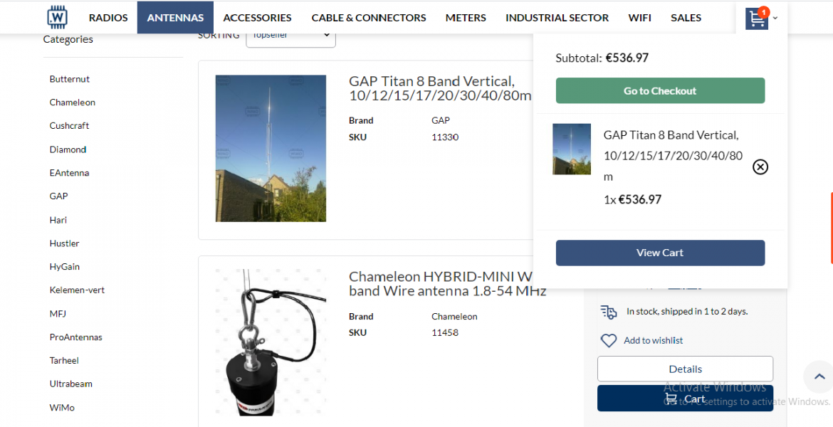Click the cart icon in Cart button
Viewport: 833px width, 427px height.
(x=671, y=399)
